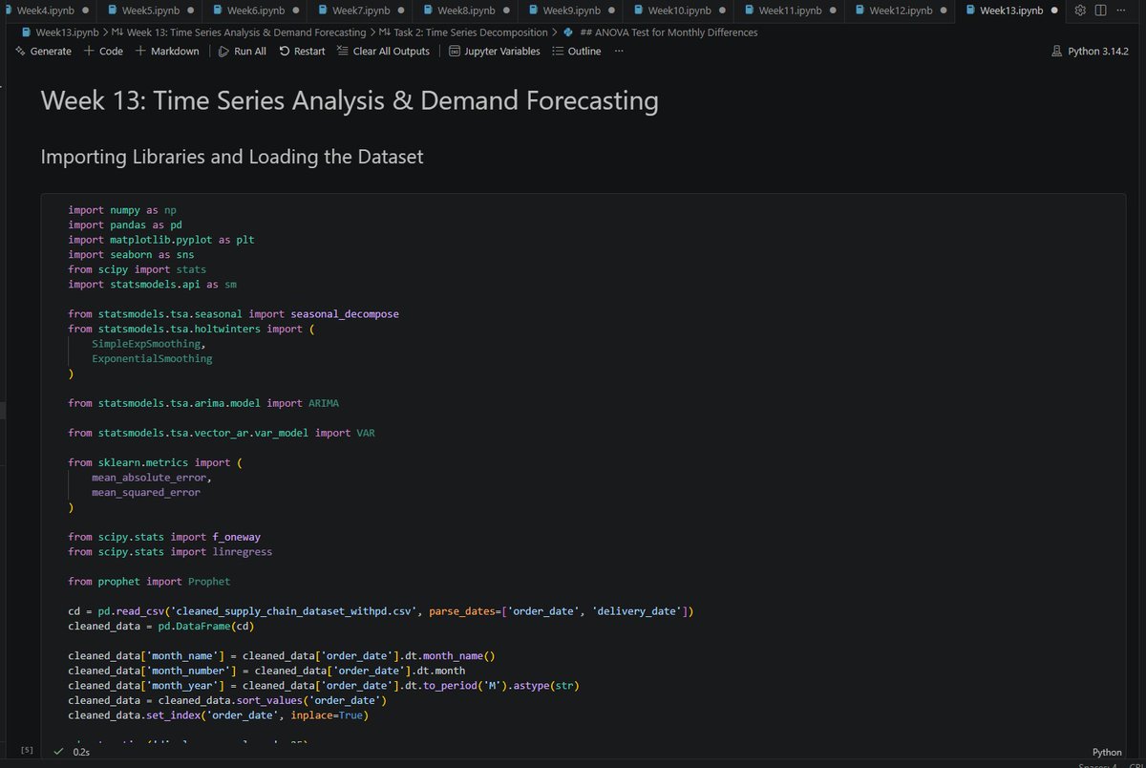Open notebook settings gear icon

click(x=1081, y=11)
